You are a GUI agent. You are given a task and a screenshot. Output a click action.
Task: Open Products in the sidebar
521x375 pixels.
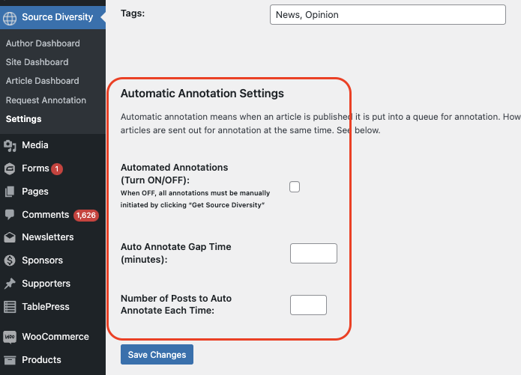(41, 360)
